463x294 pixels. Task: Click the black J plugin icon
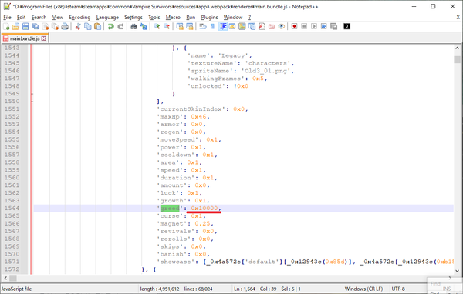pos(347,26)
